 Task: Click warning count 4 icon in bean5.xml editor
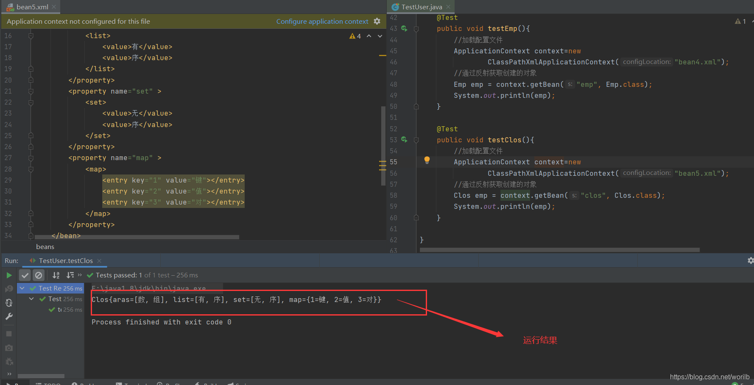click(355, 36)
